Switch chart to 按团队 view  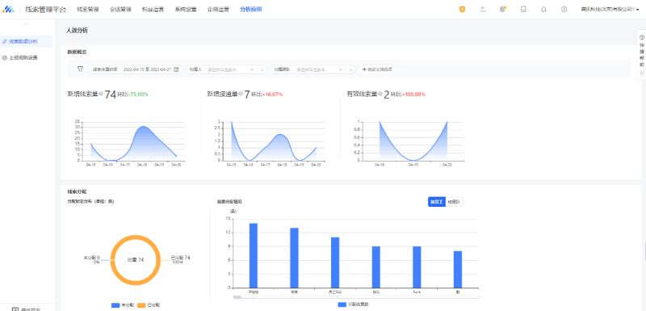pos(455,202)
